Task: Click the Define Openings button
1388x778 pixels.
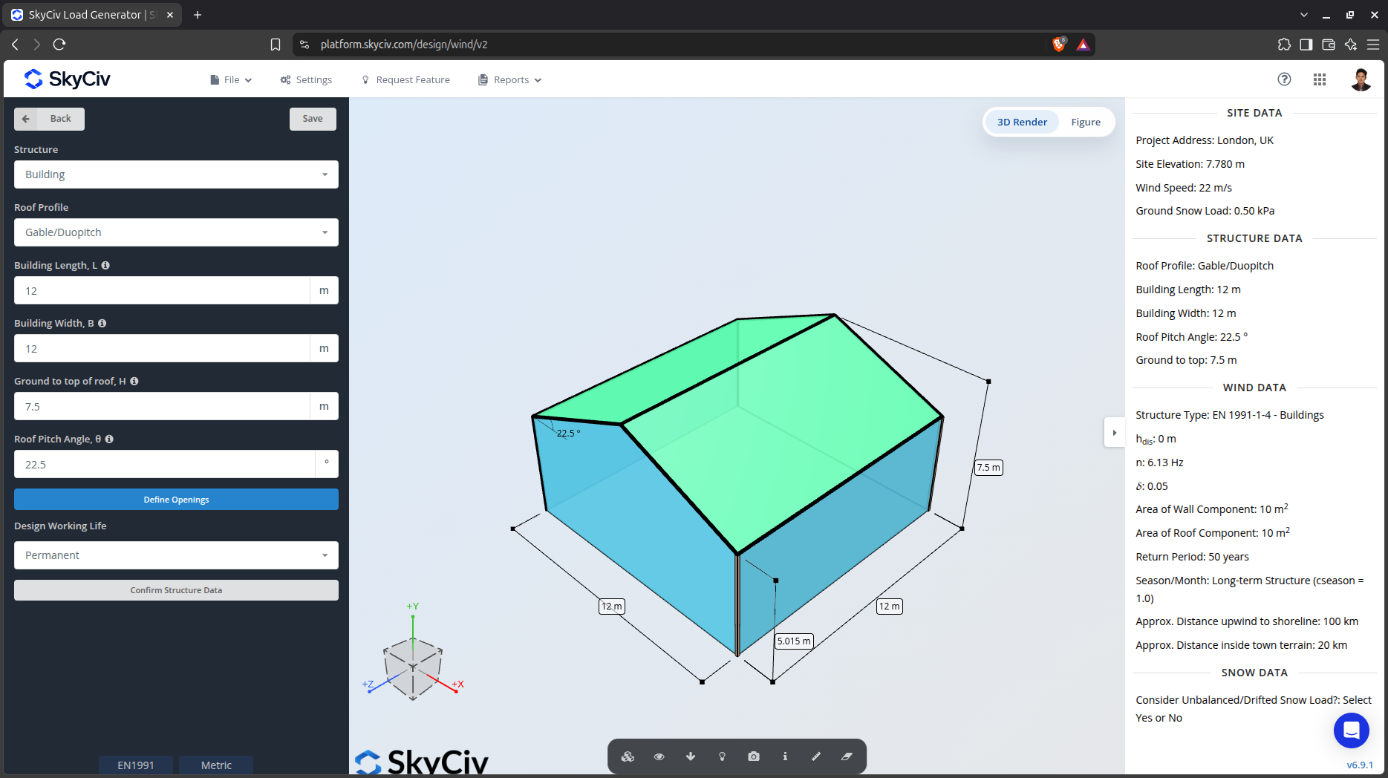Action: pyautogui.click(x=176, y=500)
